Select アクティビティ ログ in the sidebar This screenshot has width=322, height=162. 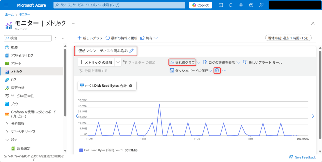coord(22,55)
